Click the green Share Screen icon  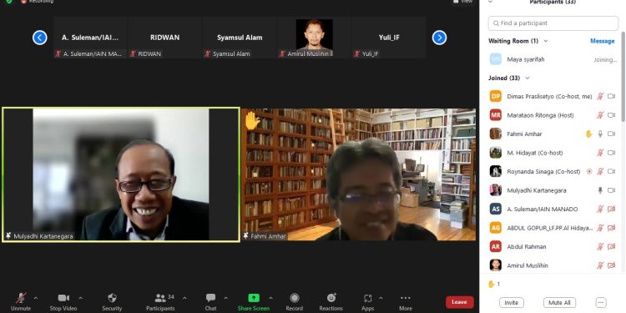(254, 298)
